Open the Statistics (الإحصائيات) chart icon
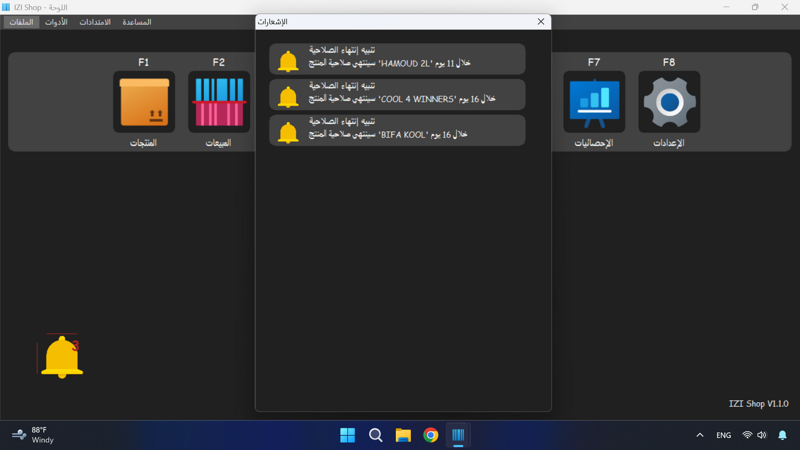The image size is (800, 450). [594, 102]
